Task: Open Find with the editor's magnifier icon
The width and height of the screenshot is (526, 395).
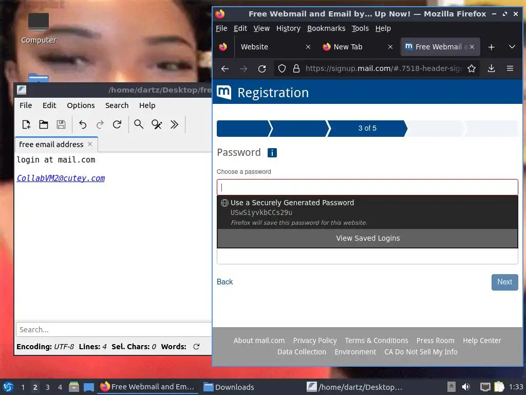Action: coord(139,124)
